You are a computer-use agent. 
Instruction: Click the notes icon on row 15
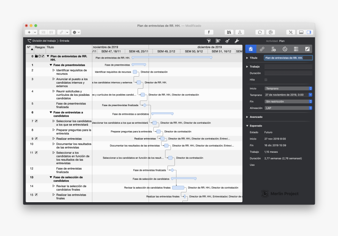[37, 195]
